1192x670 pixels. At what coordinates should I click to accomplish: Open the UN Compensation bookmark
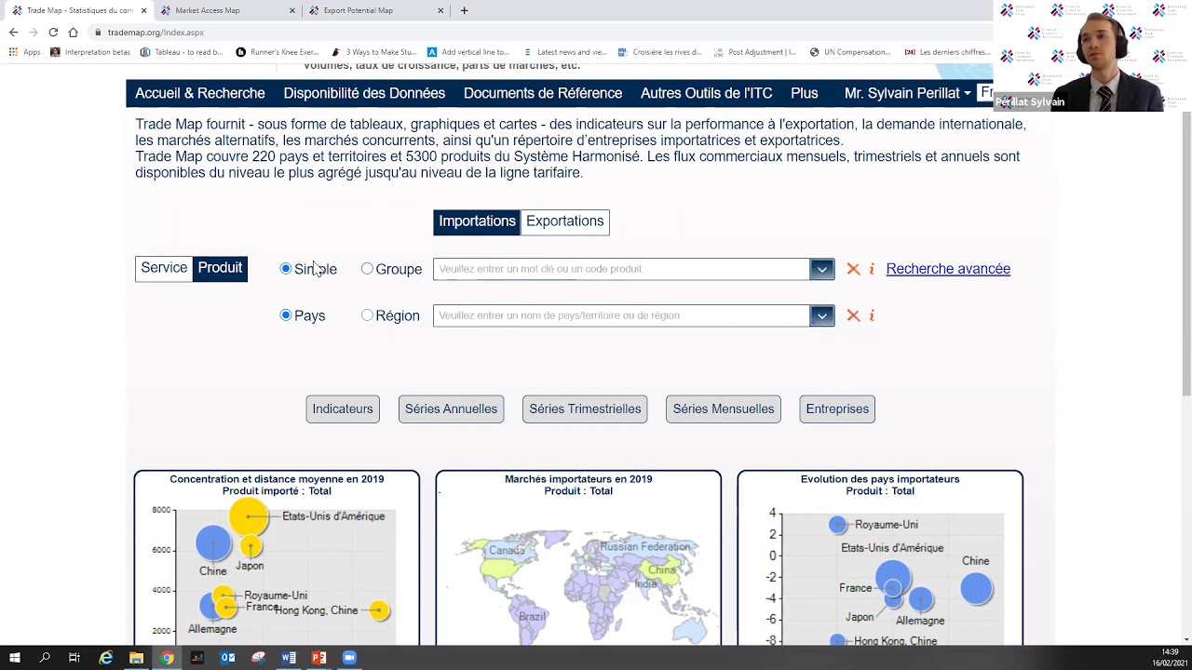pyautogui.click(x=849, y=52)
